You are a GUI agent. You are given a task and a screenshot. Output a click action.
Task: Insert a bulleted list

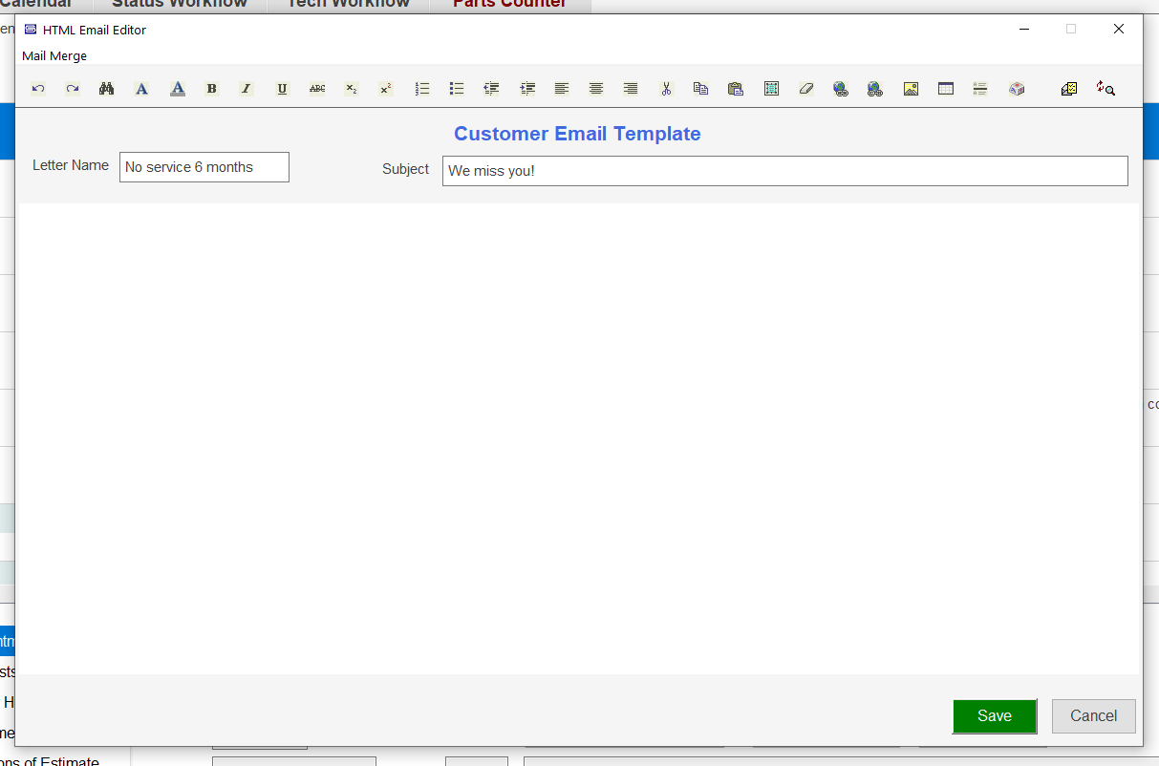click(457, 89)
